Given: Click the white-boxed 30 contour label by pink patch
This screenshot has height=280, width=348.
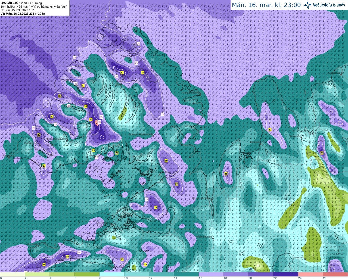Looking at the screenshot, I should tap(99, 122).
